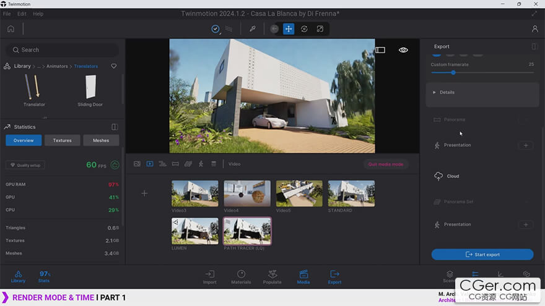
Task: Open the Media panel
Action: tap(303, 277)
